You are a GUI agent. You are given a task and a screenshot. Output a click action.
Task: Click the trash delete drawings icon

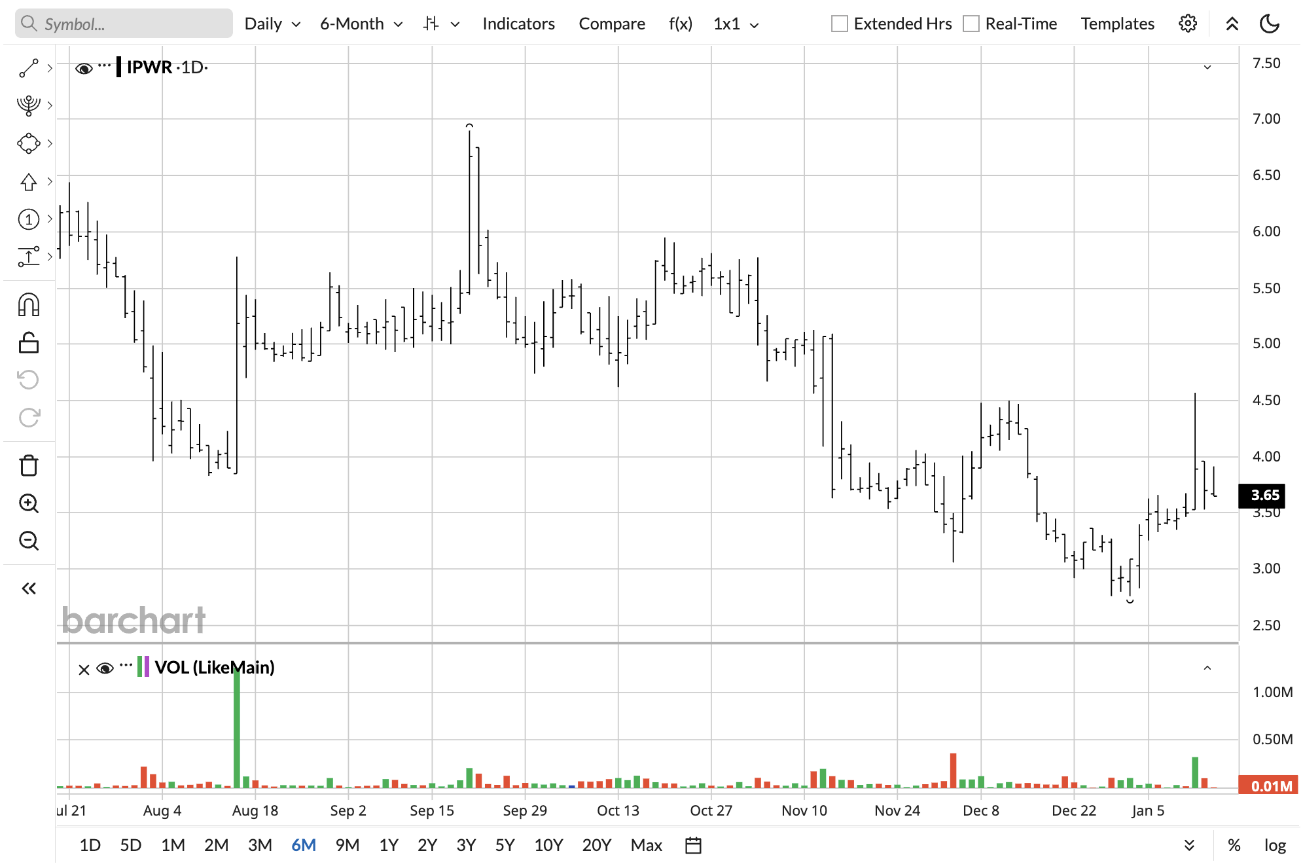pos(28,465)
